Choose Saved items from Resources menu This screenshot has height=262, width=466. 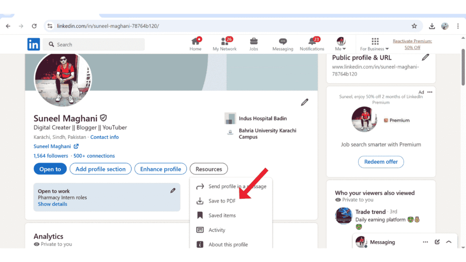[222, 216]
